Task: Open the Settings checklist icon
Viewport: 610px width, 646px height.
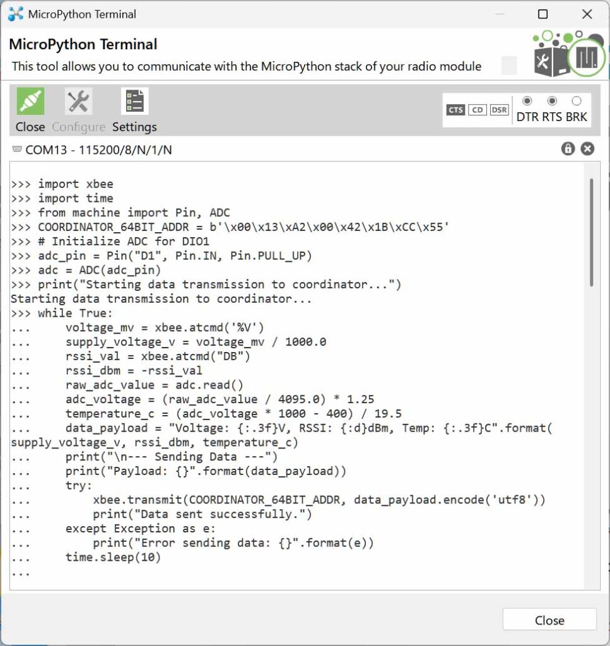Action: pyautogui.click(x=135, y=102)
